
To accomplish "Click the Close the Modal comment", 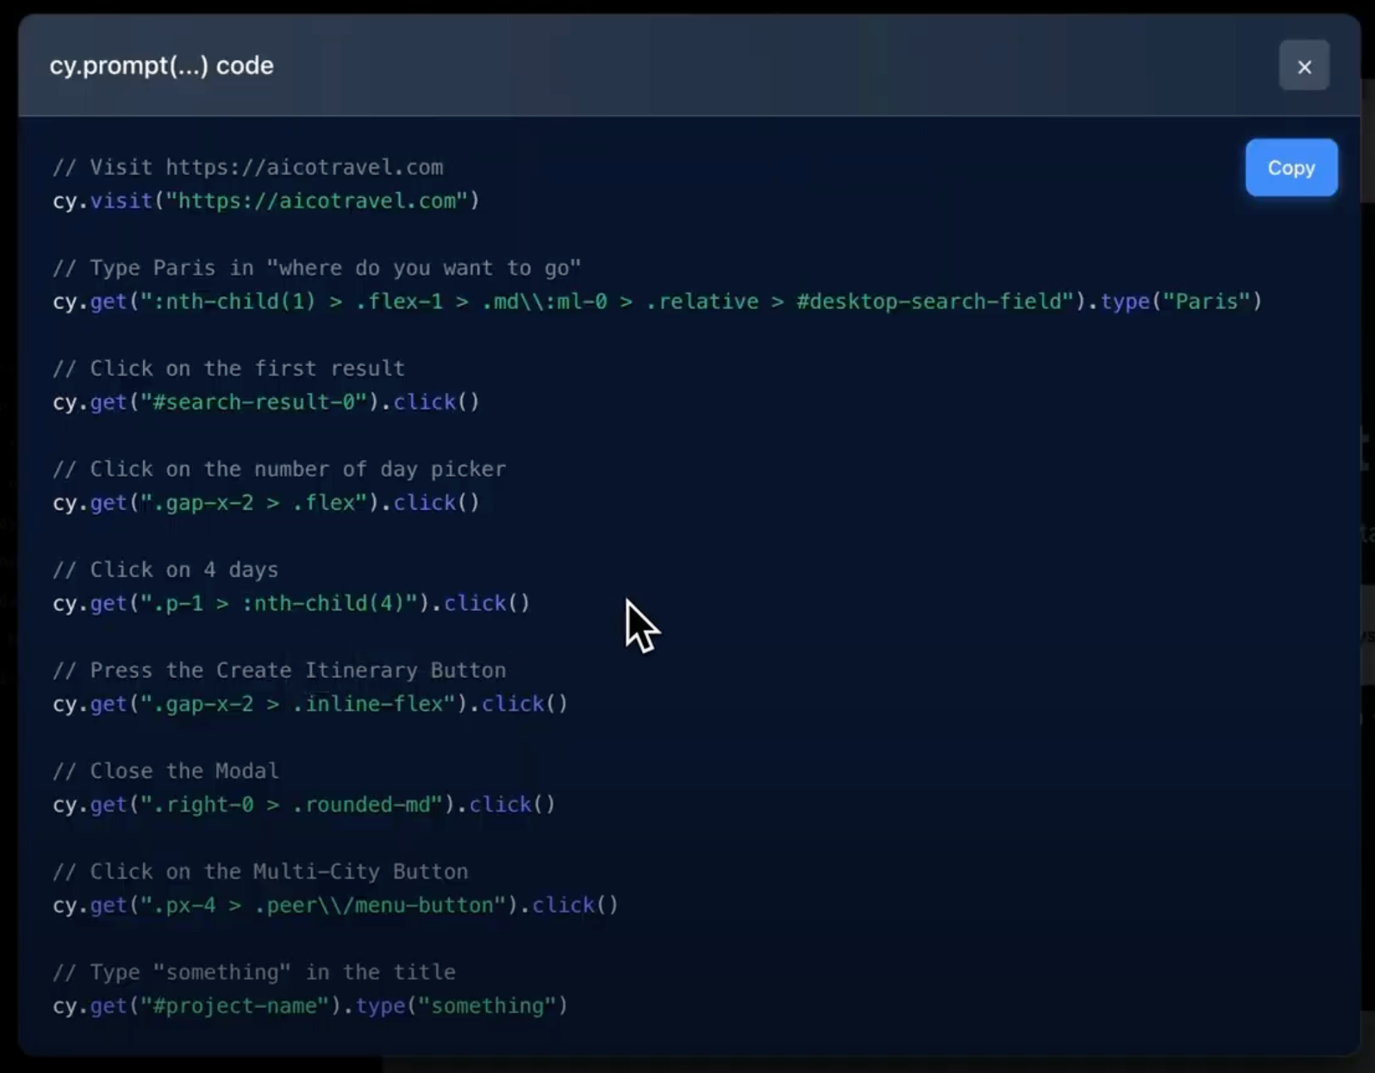I will (165, 771).
